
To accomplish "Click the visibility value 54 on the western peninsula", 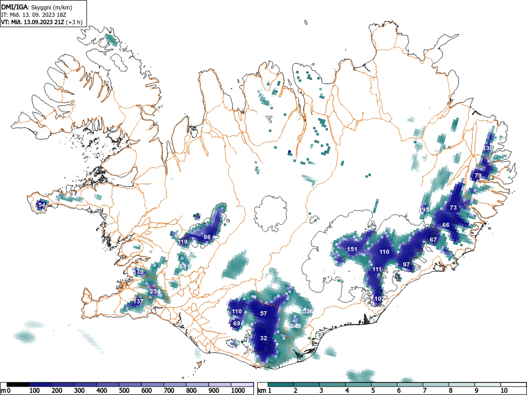I will tap(42, 204).
